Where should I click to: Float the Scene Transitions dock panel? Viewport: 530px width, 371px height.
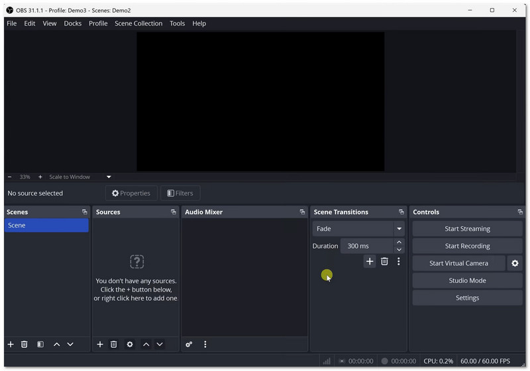tap(401, 212)
